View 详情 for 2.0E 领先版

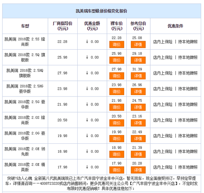pyautogui.click(x=138, y=154)
